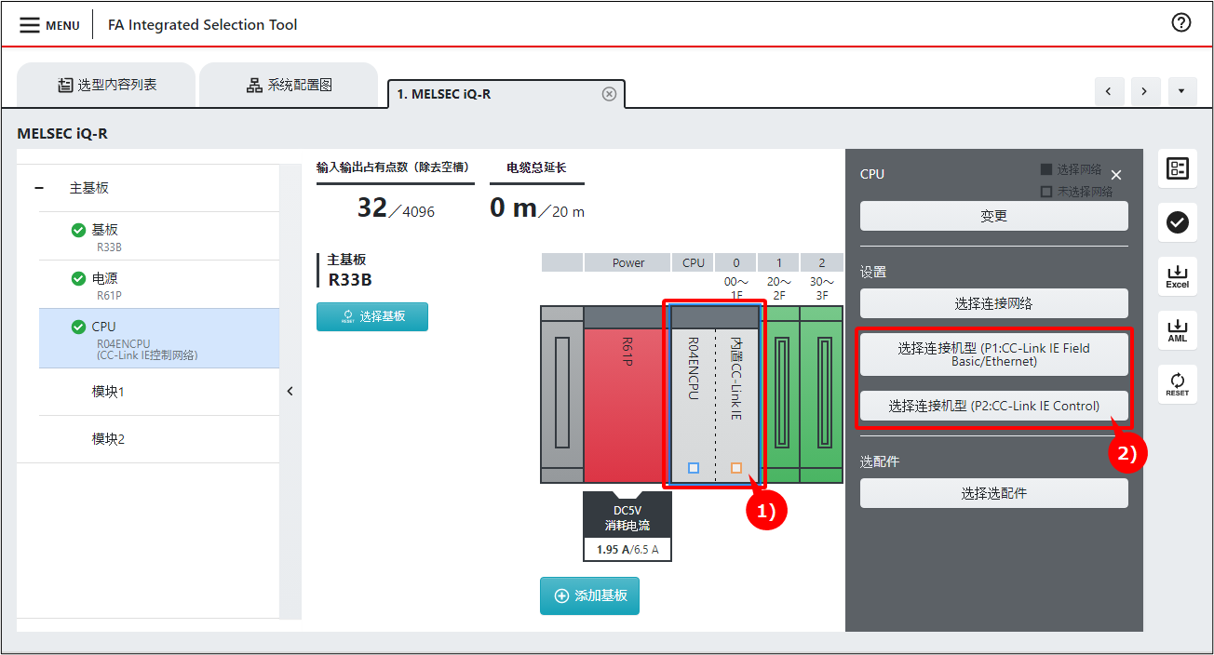
Task: Close the CPU settings panel
Action: (x=1116, y=175)
